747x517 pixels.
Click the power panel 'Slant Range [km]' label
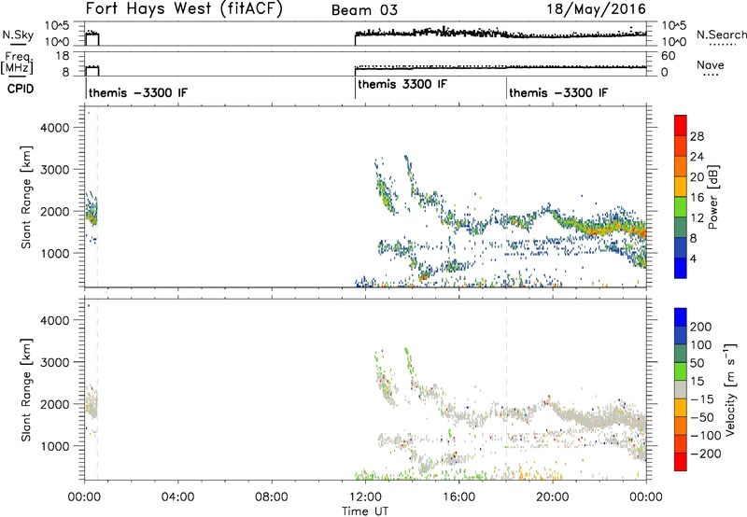pyautogui.click(x=26, y=197)
